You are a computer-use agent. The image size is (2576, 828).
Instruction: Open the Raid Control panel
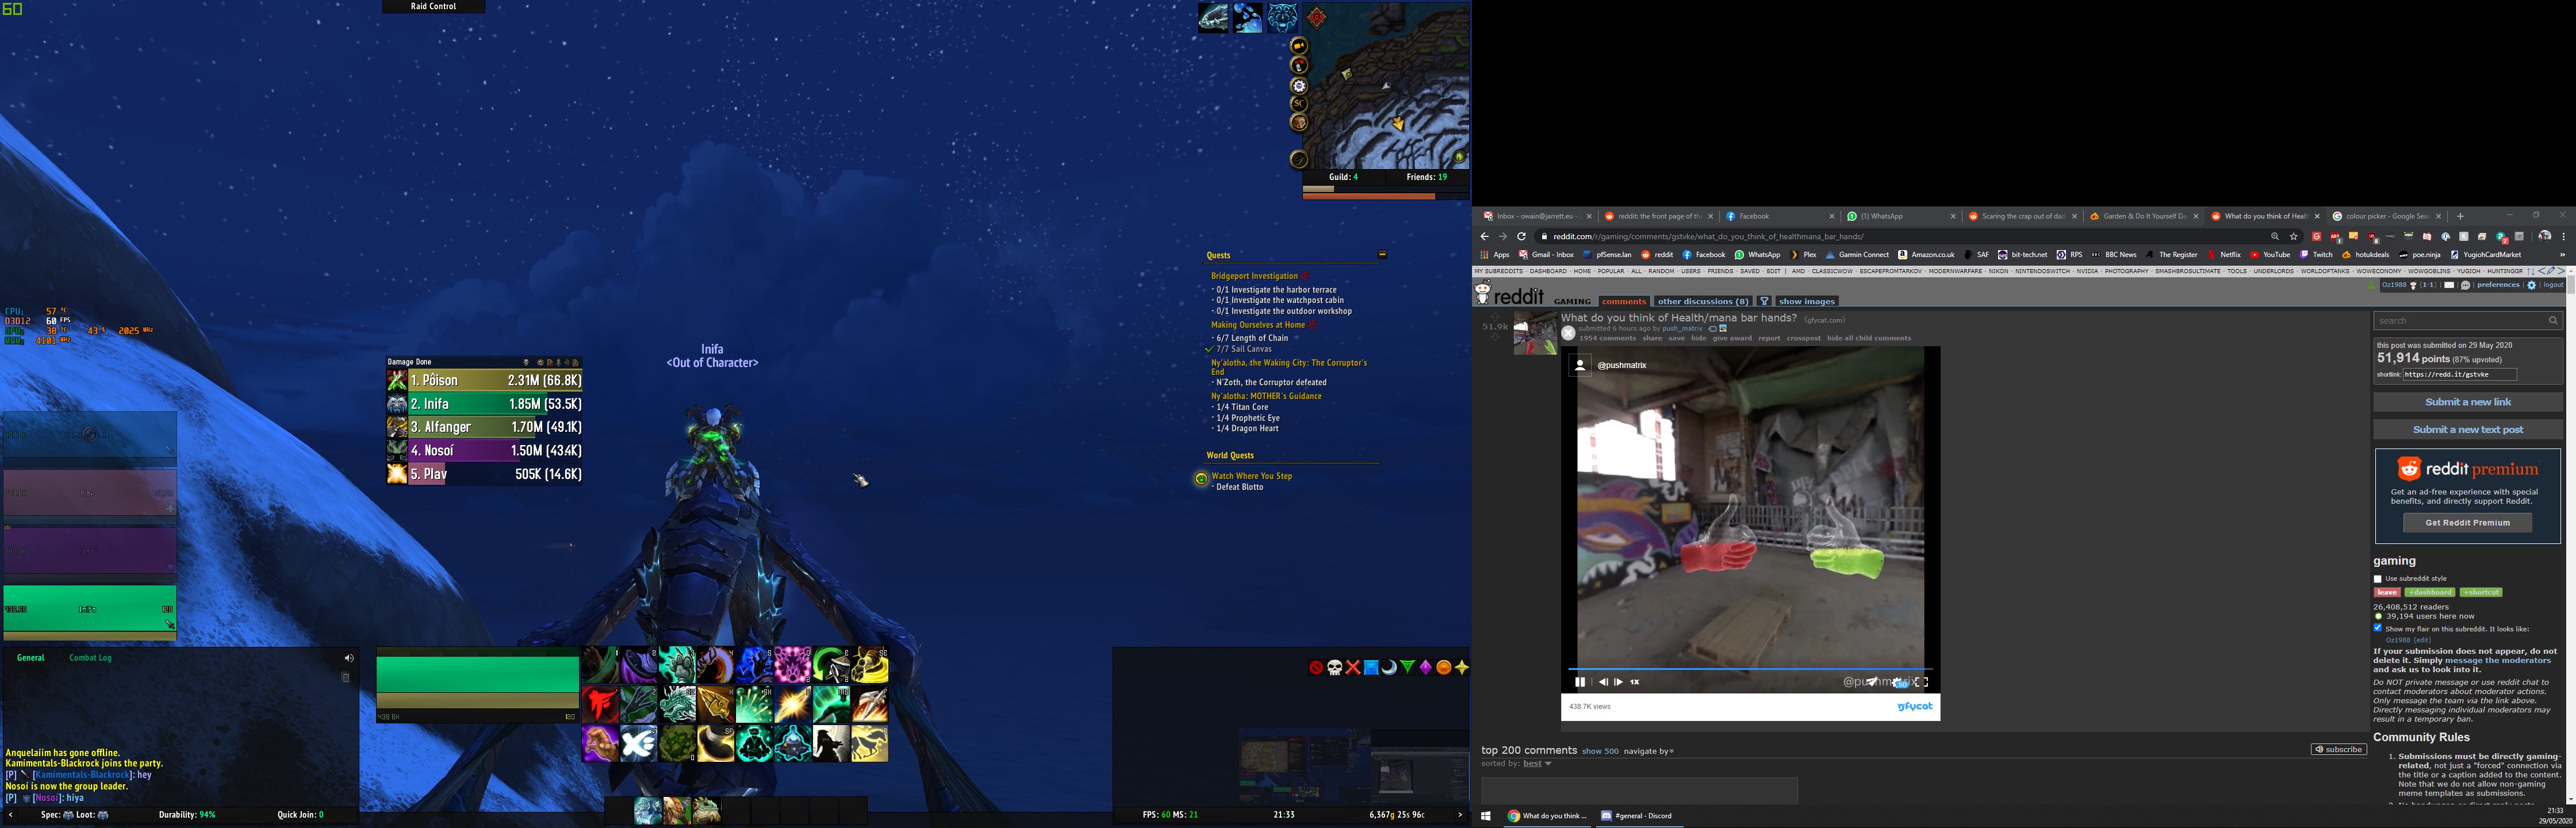tap(433, 6)
